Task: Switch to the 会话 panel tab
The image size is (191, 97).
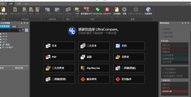Action: [x=14, y=26]
